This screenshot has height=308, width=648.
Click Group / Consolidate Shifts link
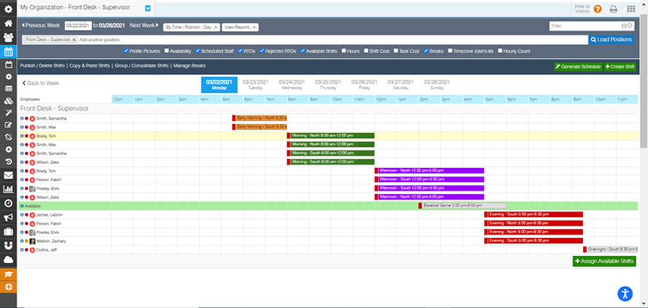point(141,65)
